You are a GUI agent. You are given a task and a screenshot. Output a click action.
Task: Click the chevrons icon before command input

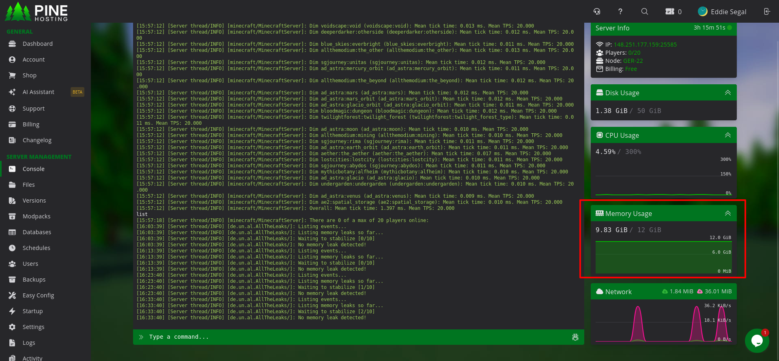[141, 337]
